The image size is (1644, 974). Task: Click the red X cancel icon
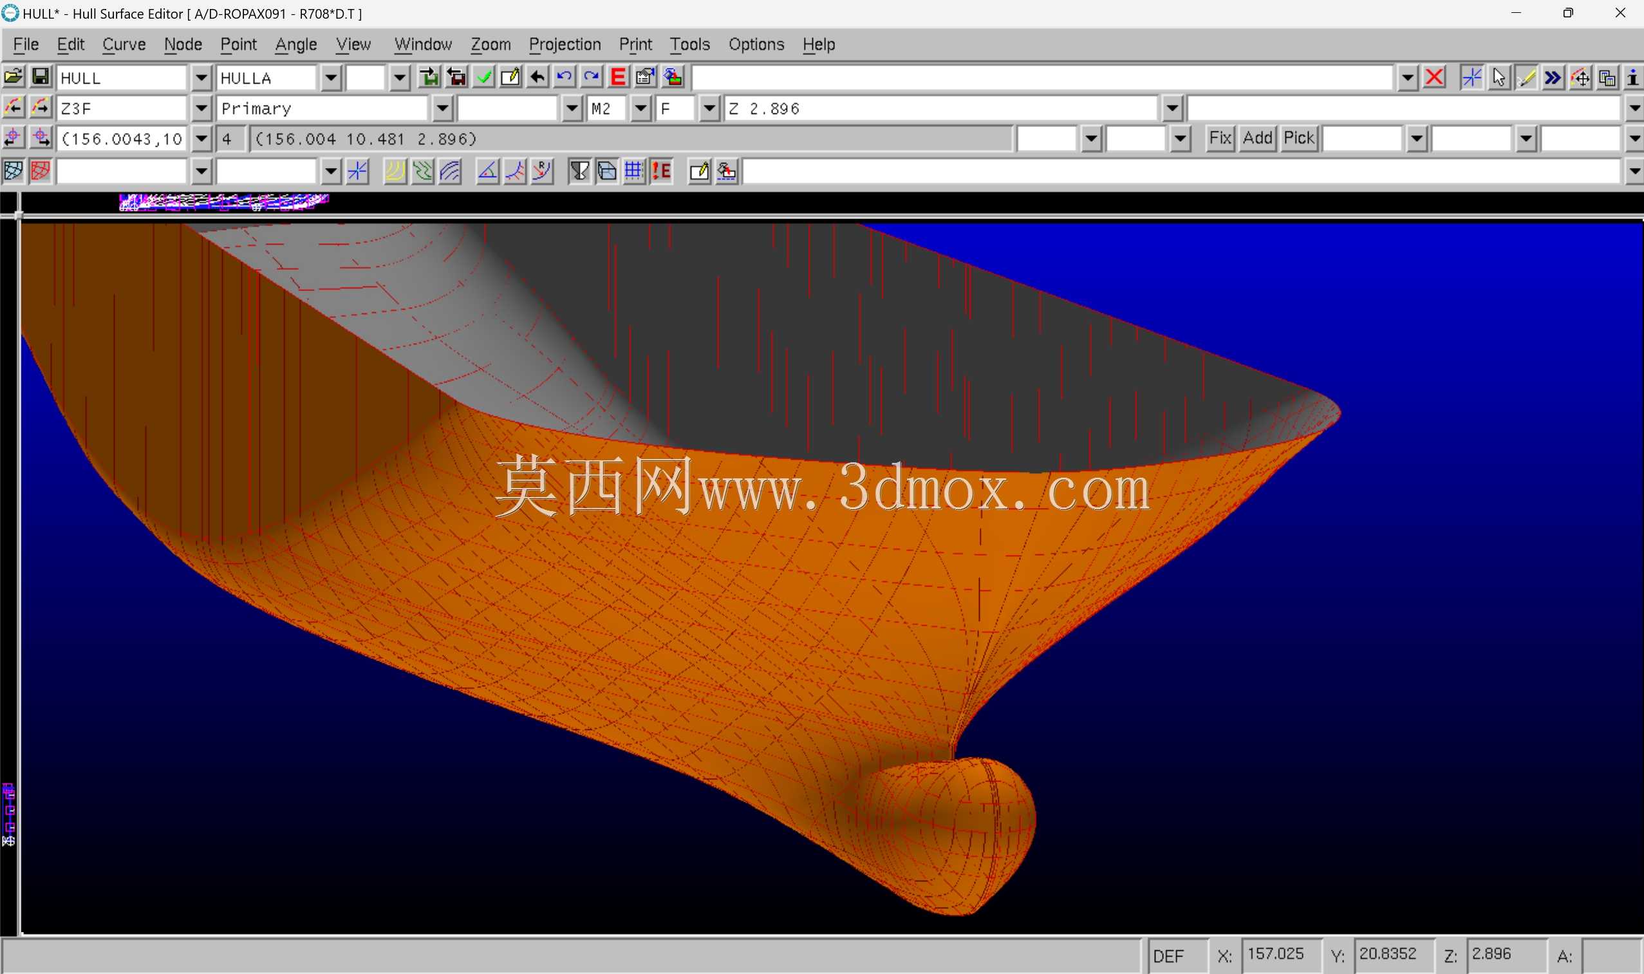[x=1435, y=77]
